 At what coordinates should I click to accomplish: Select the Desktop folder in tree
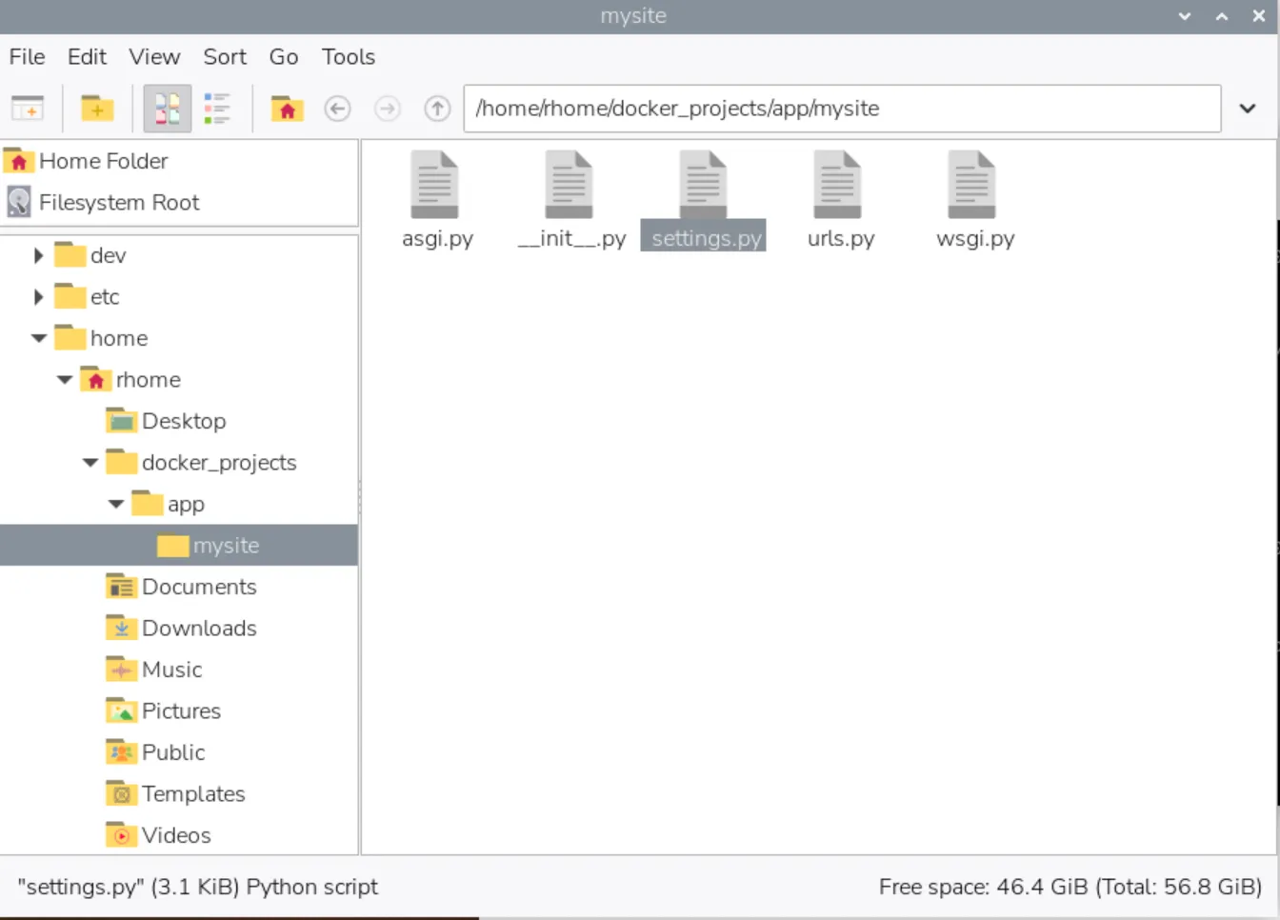[x=166, y=421]
